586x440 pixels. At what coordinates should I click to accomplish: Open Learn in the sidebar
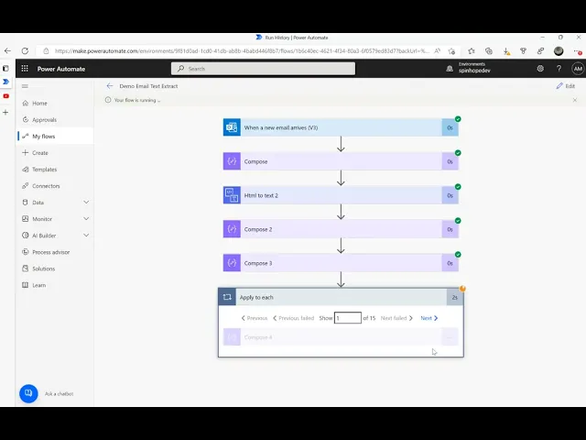(55, 285)
